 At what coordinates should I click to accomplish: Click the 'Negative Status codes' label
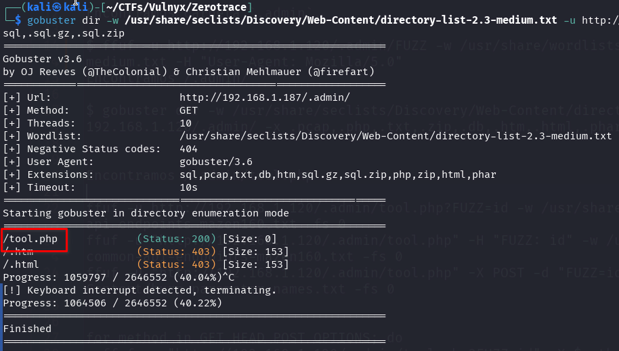tap(94, 149)
